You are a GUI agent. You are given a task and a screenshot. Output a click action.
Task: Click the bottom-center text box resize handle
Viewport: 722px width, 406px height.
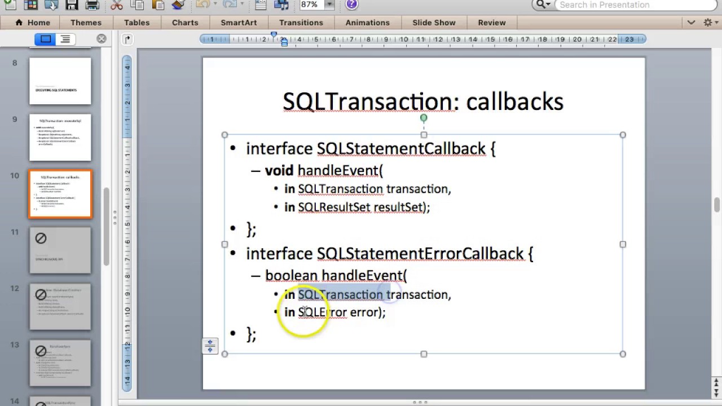[x=424, y=354]
